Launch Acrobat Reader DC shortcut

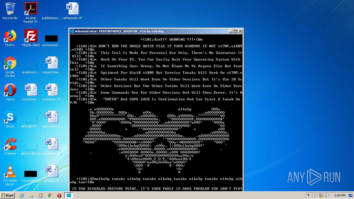click(x=31, y=13)
